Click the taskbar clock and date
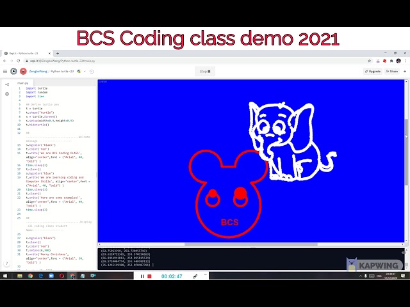This screenshot has width=410, height=307. 391,276
